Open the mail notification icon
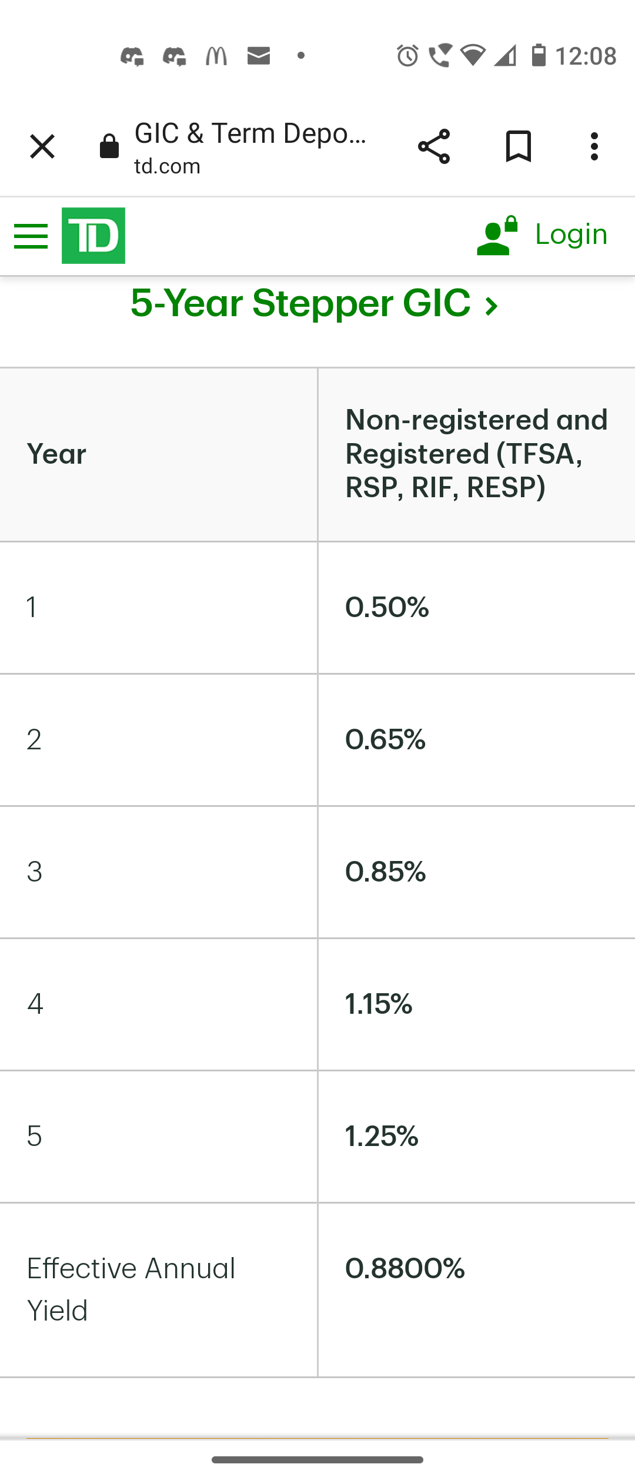This screenshot has height=1481, width=635. coord(259,56)
